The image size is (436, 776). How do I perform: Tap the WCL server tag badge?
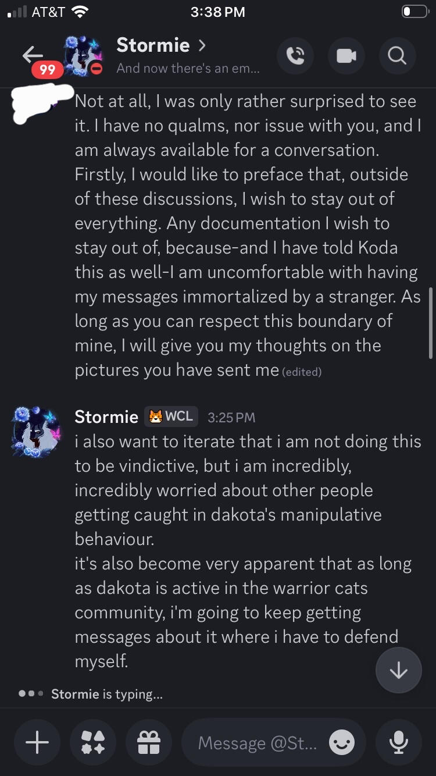[170, 417]
